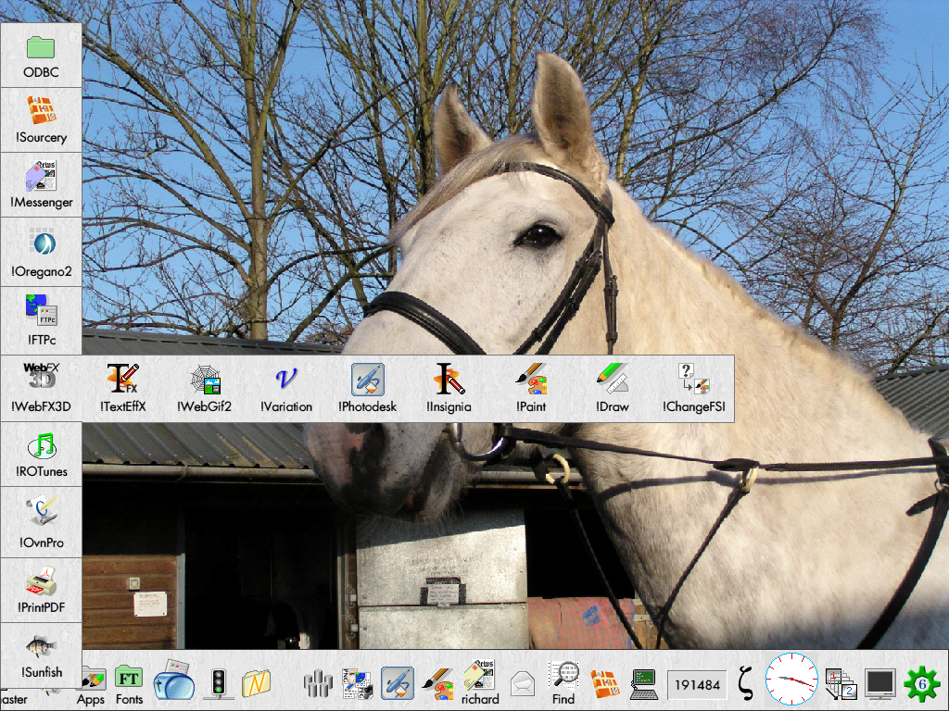This screenshot has width=949, height=711.
Task: Click the open envelope icon on icon bar
Action: (523, 684)
